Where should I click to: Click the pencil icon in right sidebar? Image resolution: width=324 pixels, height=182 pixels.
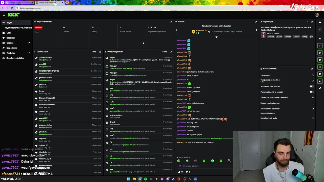pyautogui.click(x=320, y=30)
